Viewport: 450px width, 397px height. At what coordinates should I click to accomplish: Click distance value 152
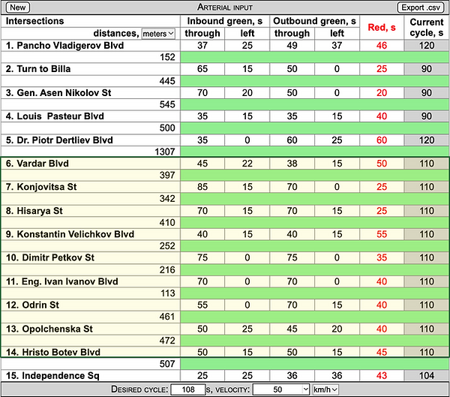(x=167, y=57)
